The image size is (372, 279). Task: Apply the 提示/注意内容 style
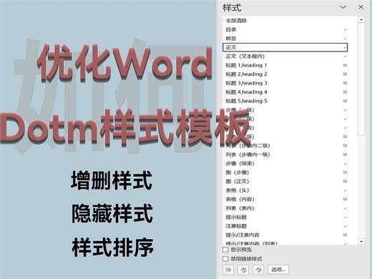coord(285,235)
